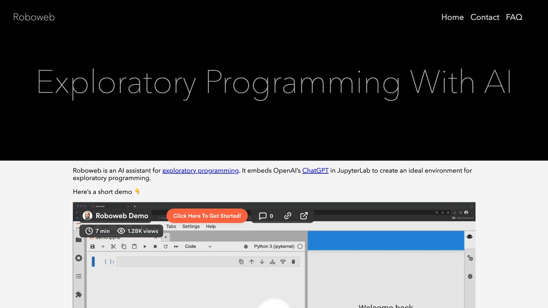The height and width of the screenshot is (308, 548).
Task: Move the cell up with the up arrow
Action: click(251, 262)
